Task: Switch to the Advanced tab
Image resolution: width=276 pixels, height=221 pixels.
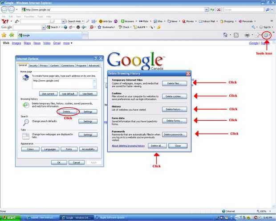Action: 94,65
